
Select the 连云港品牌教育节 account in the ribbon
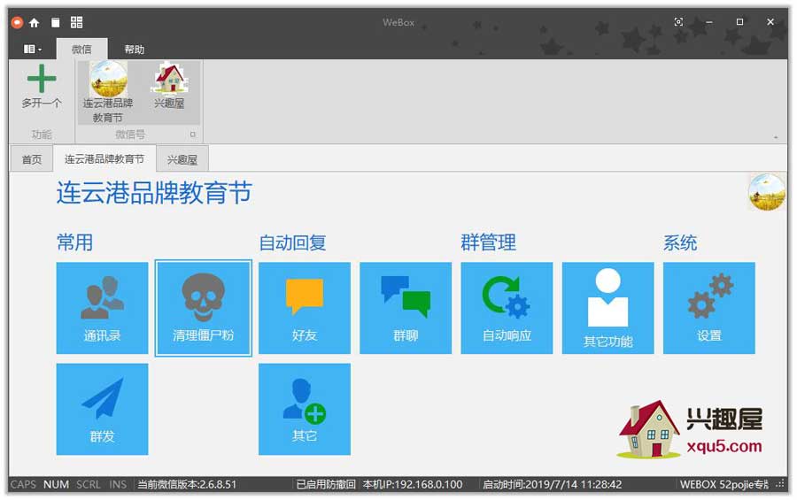coord(108,93)
